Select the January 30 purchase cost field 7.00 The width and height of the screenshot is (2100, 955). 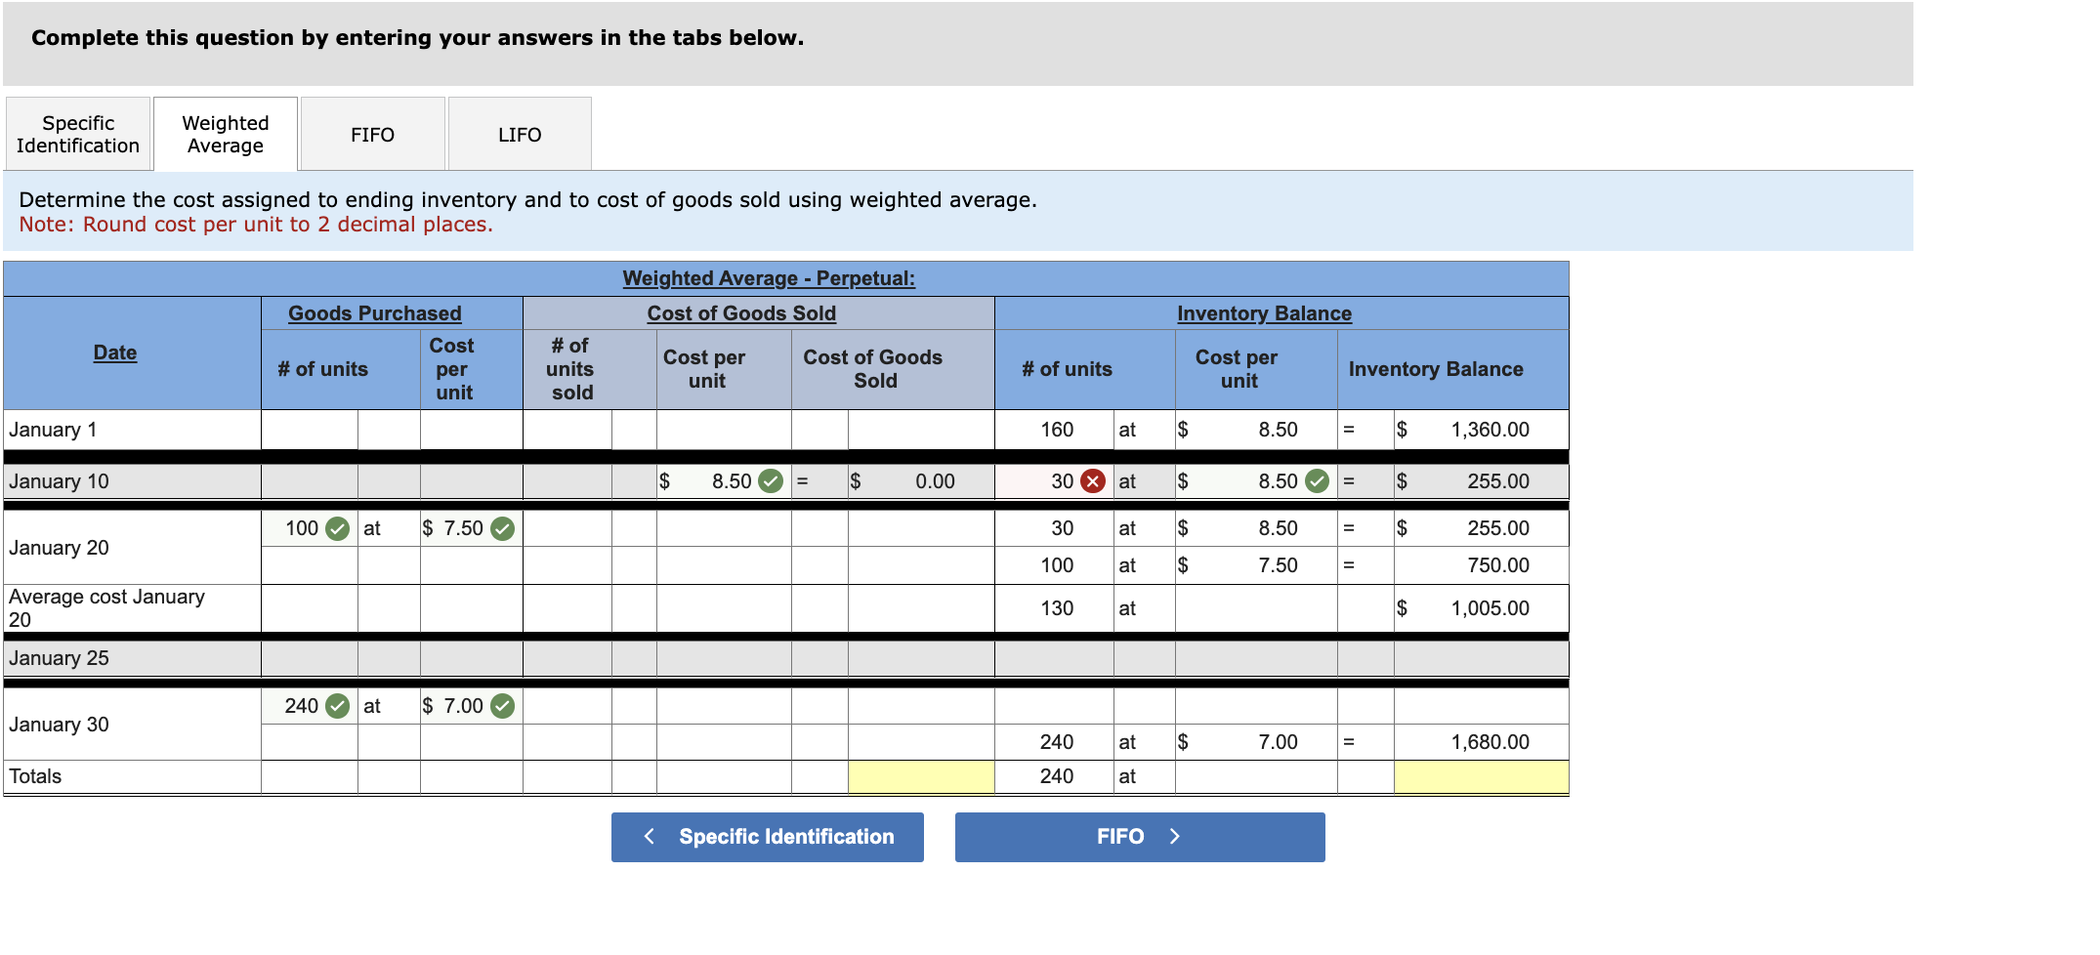[471, 706]
